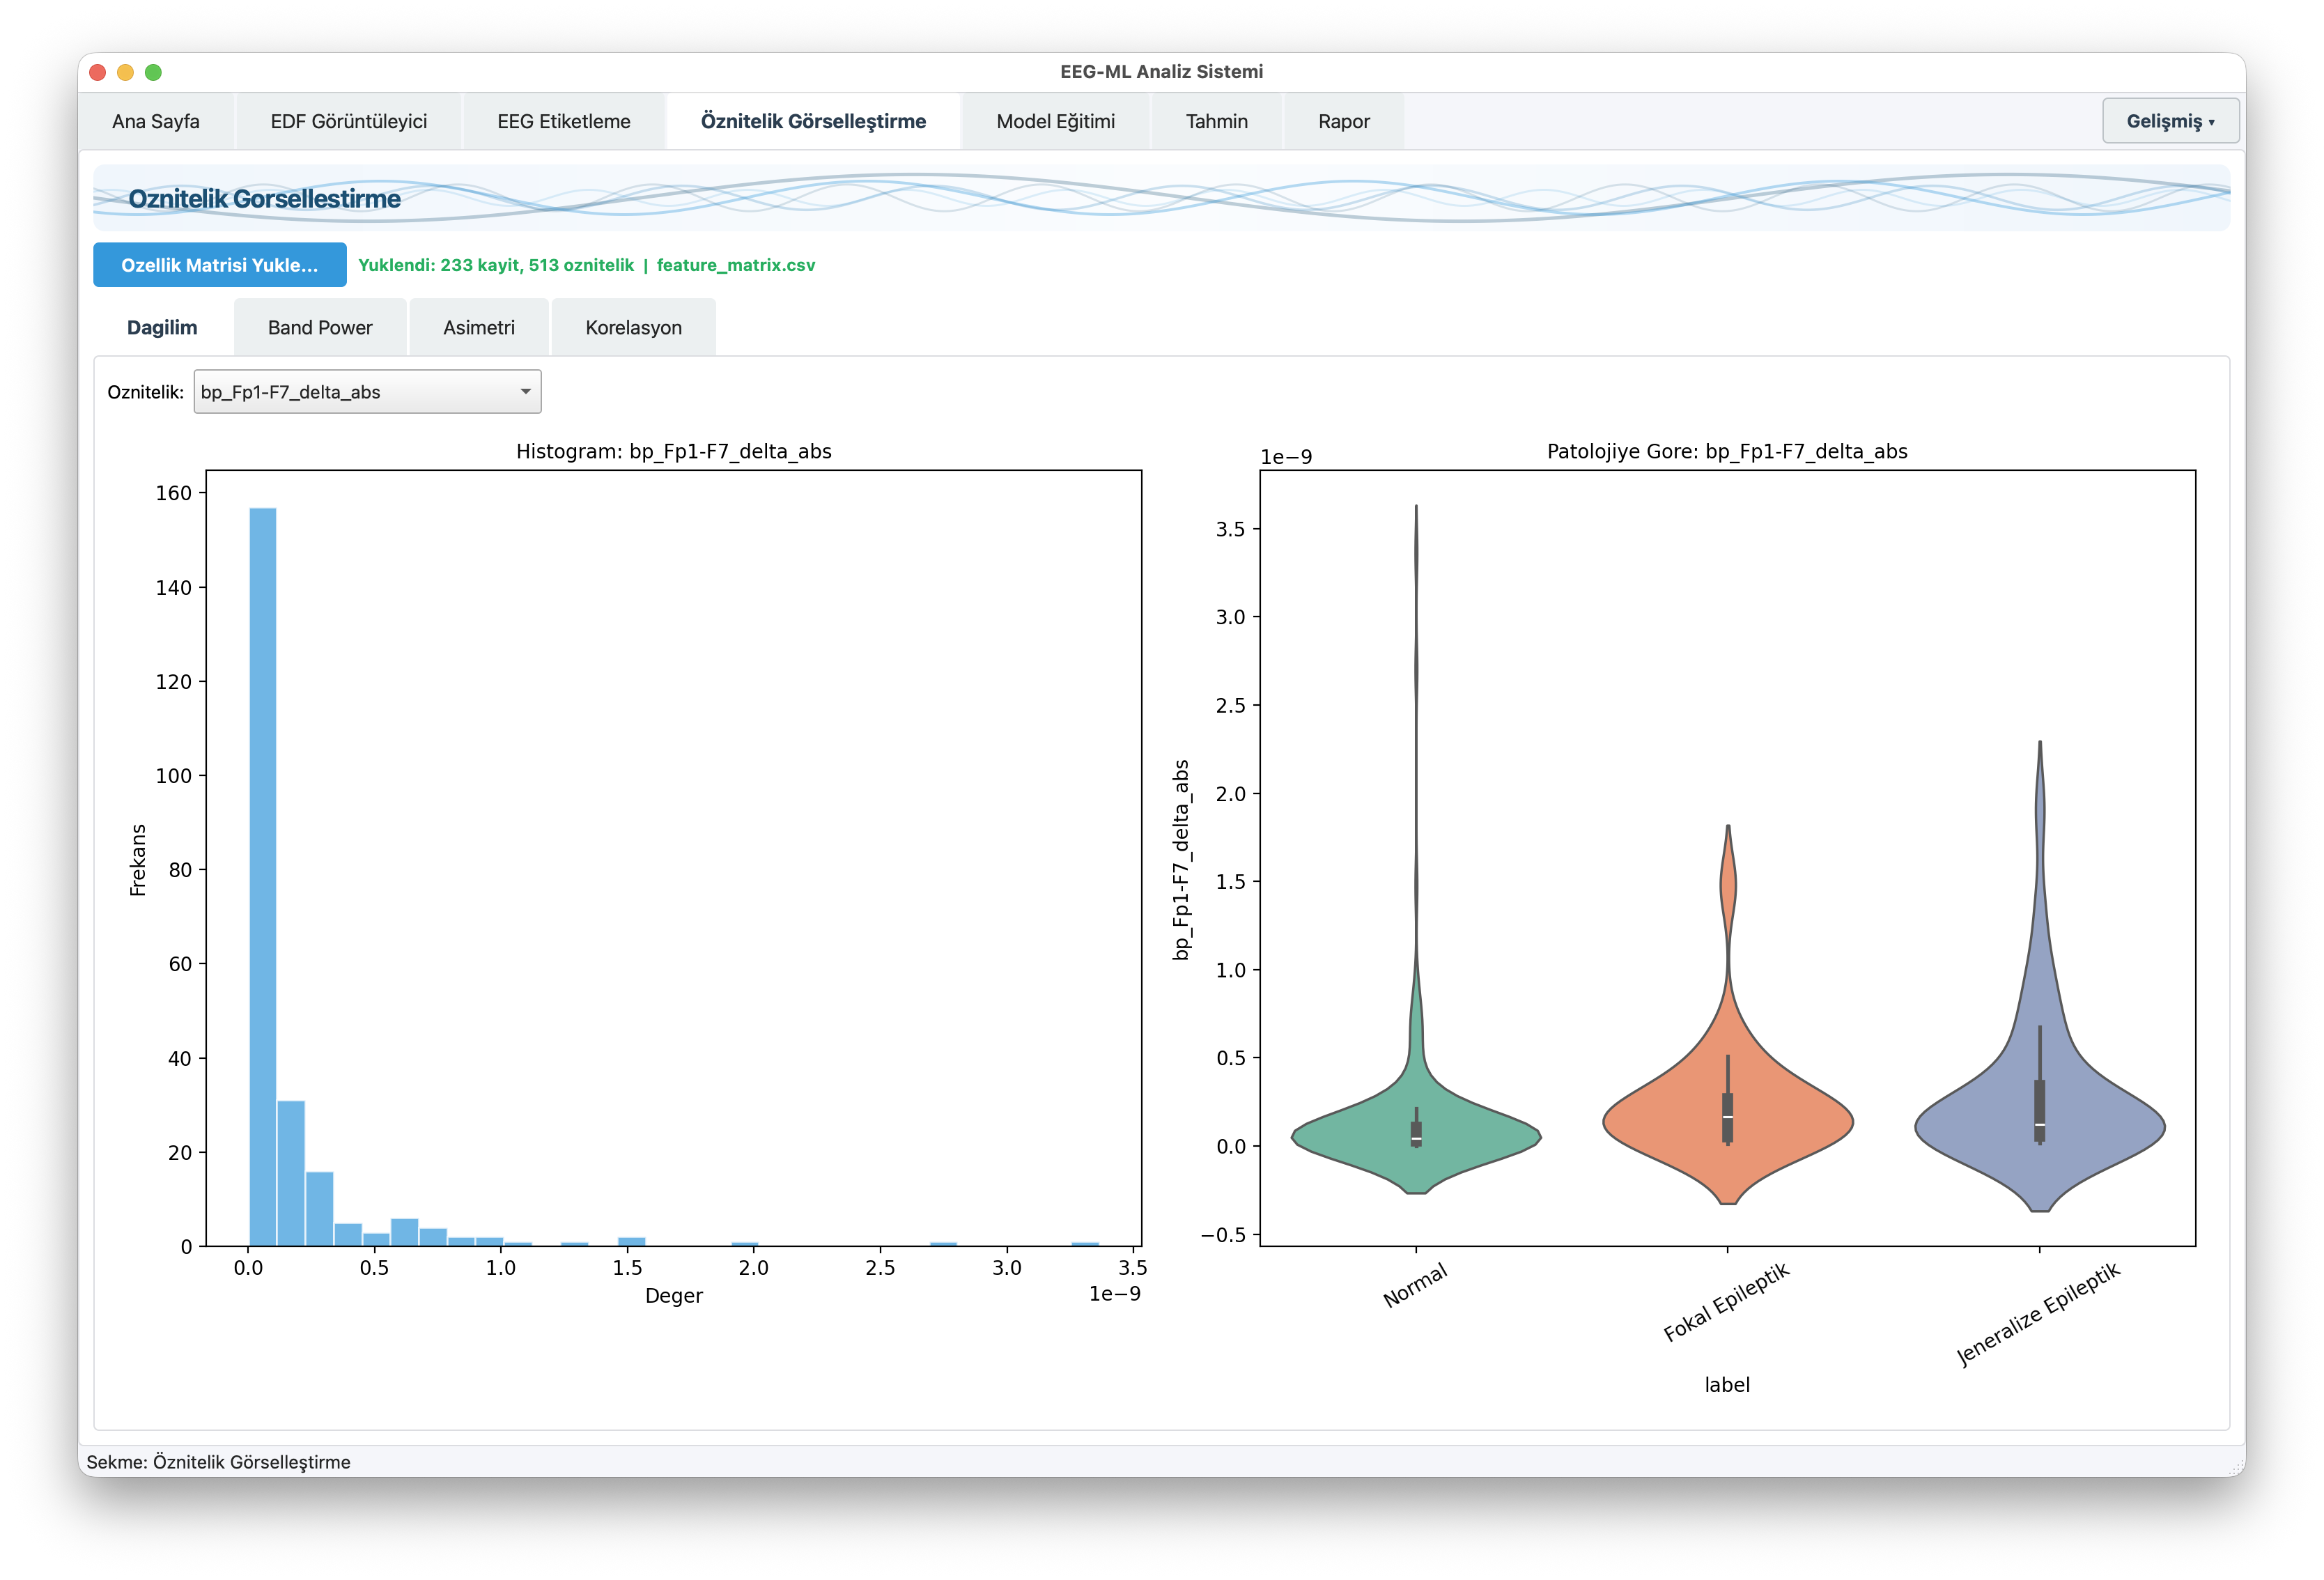Click the green Normal violin plot
The height and width of the screenshot is (1580, 2324).
coord(1370,1137)
